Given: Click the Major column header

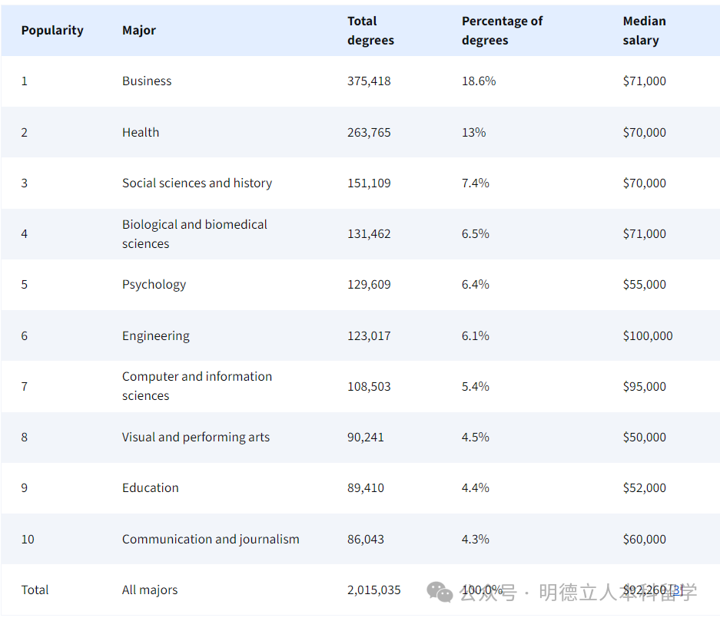Looking at the screenshot, I should pyautogui.click(x=139, y=31).
